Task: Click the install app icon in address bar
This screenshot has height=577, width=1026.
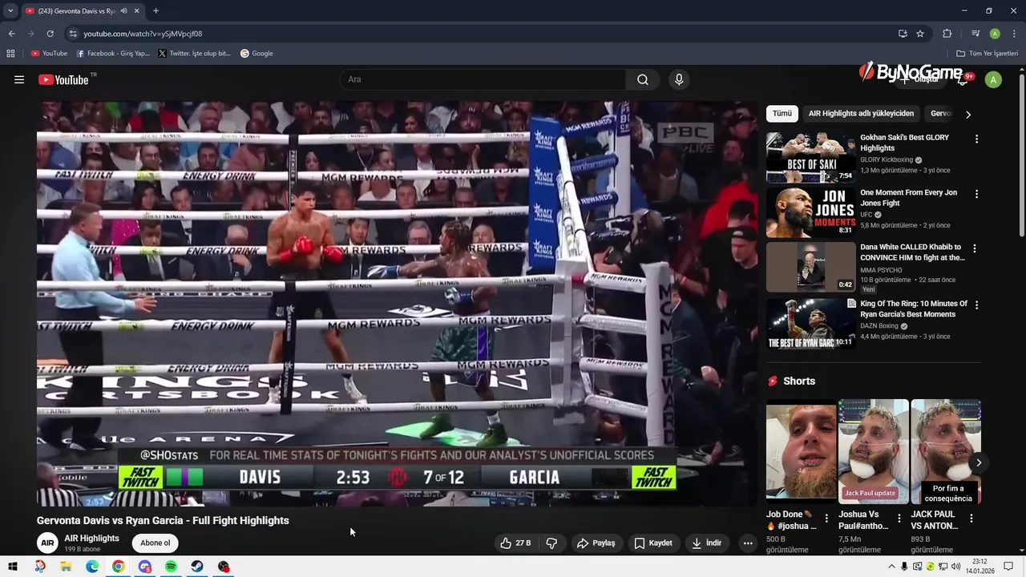Action: (903, 34)
